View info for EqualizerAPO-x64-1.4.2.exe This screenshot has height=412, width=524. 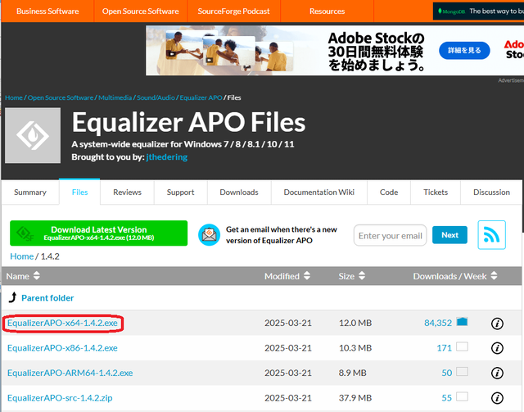[497, 324]
